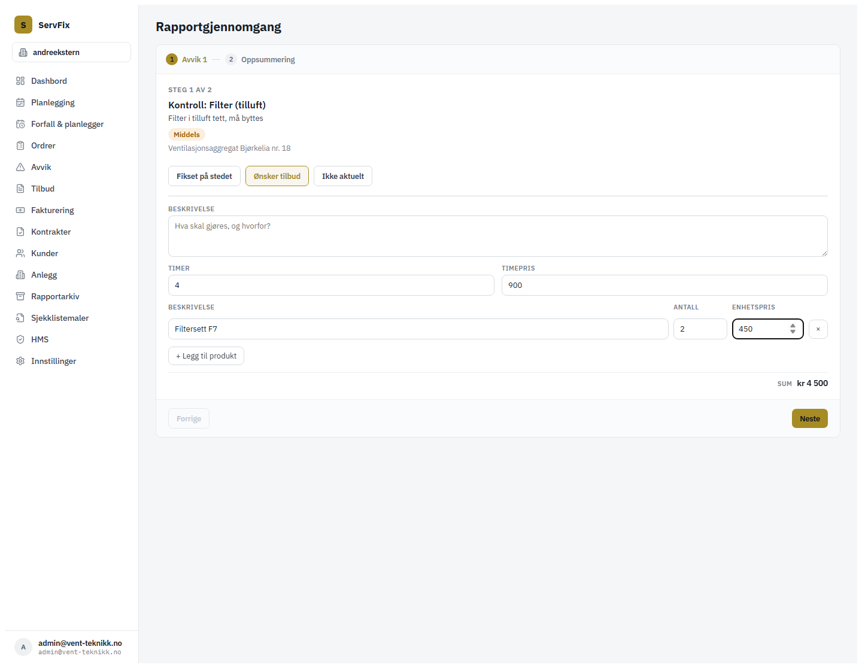Click the Enhetspris stepper arrows
The width and height of the screenshot is (862, 668).
[793, 329]
